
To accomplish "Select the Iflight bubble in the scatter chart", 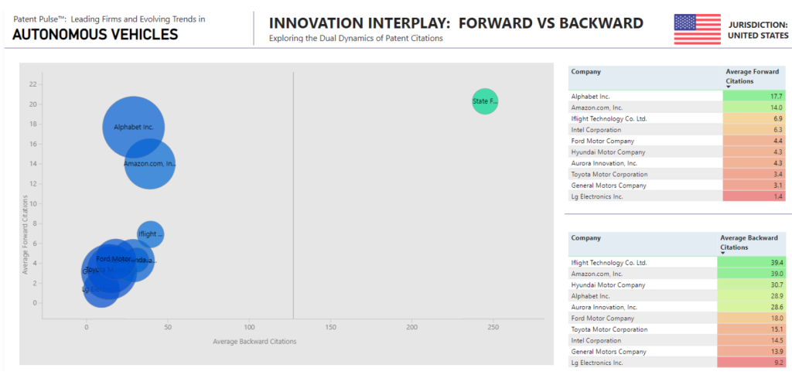I will [x=151, y=234].
